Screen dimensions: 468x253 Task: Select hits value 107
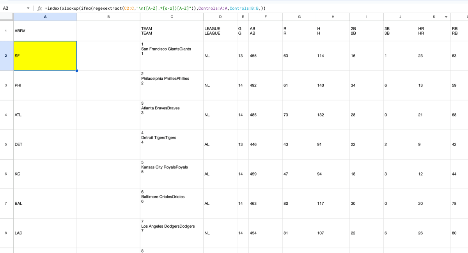tap(333, 233)
